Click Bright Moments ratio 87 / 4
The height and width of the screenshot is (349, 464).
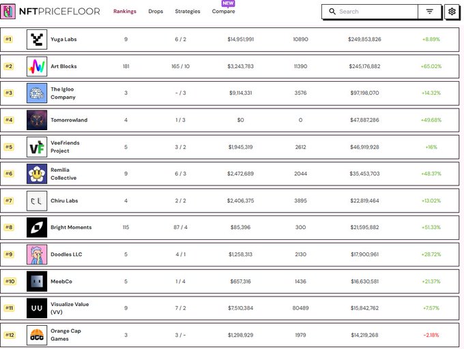[181, 227]
